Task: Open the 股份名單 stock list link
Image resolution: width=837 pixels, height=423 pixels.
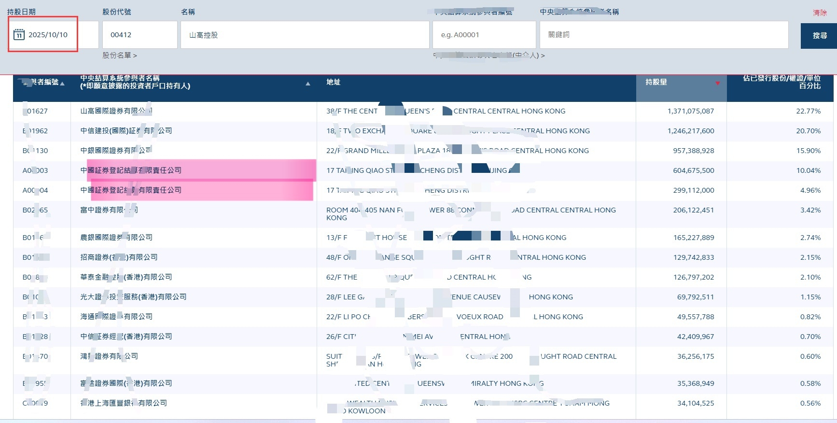Action: pos(119,56)
